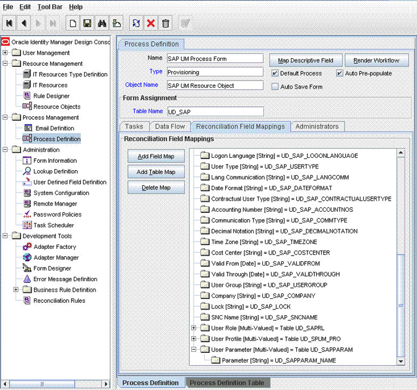Refresh using the blue arrows icon
The image size is (417, 390).
(x=137, y=24)
